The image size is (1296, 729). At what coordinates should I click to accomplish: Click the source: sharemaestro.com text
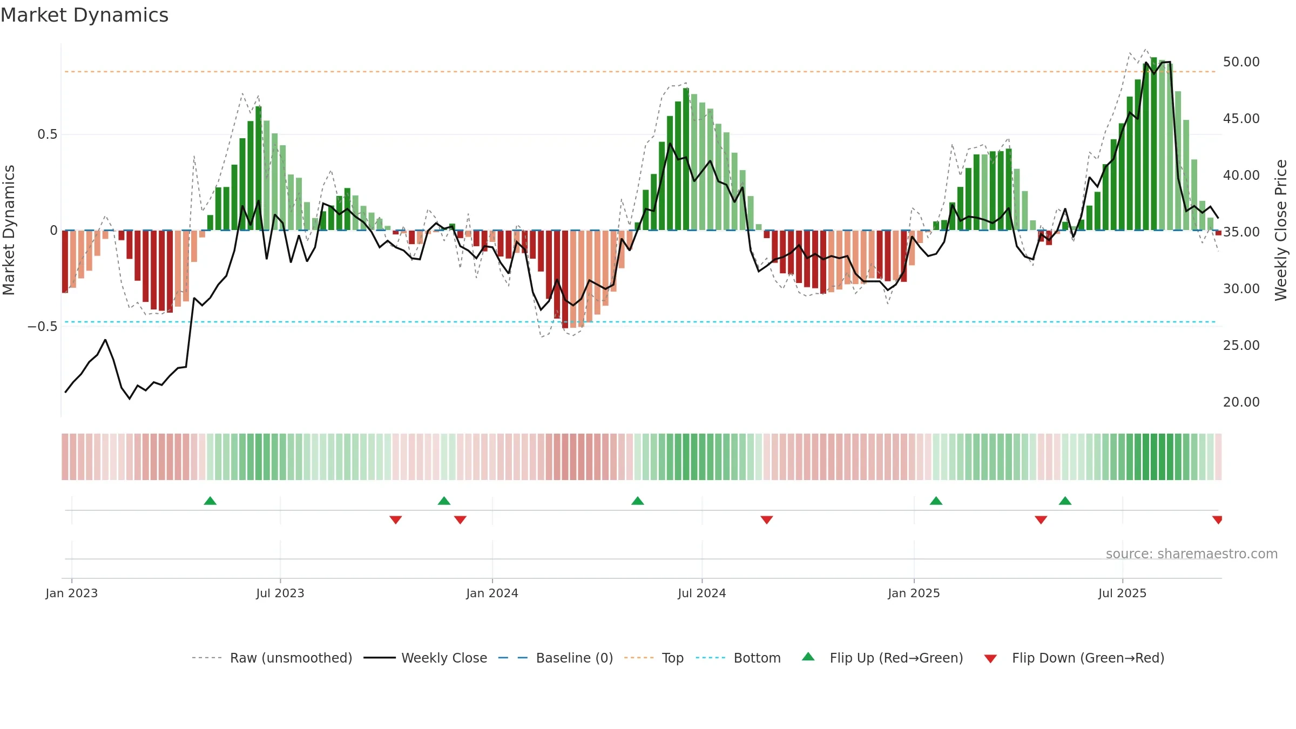tap(1192, 553)
